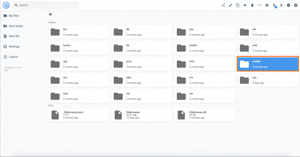300x157 pixels.
Task: Toggle the shell code brackets icon
Action: [260, 5]
